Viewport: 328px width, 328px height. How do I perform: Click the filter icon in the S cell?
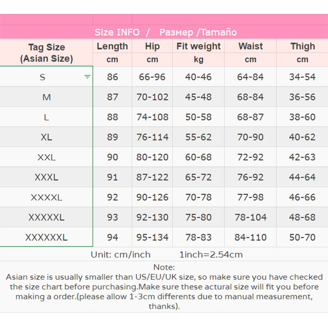coord(87,77)
